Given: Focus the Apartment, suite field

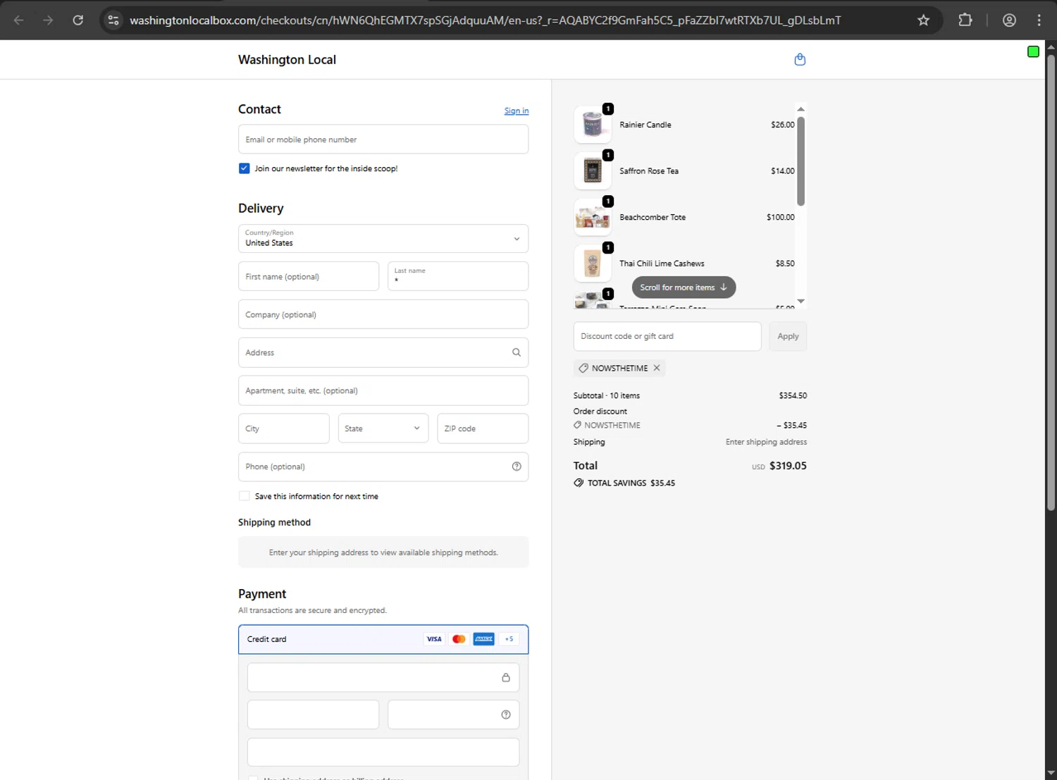Looking at the screenshot, I should [x=383, y=390].
